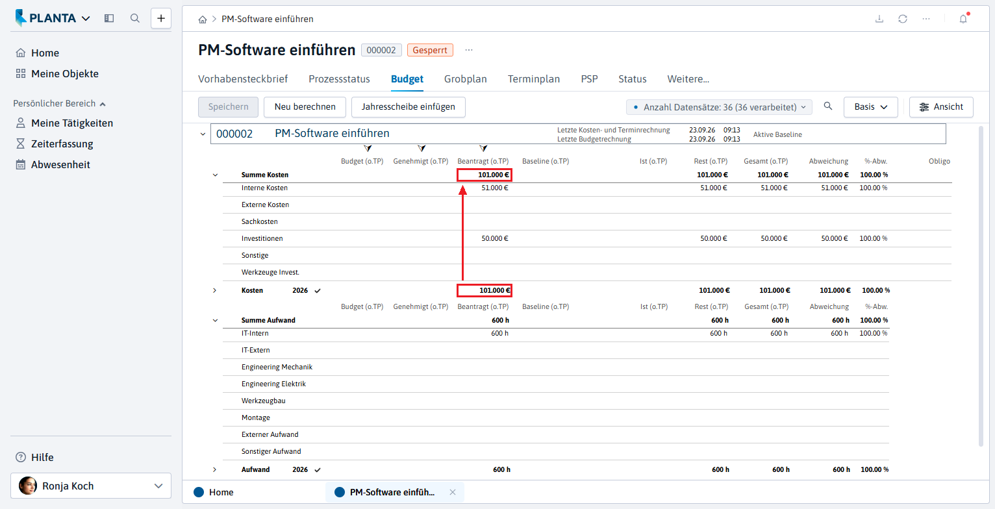The height and width of the screenshot is (509, 995).
Task: Open the sidebar search icon
Action: (135, 18)
